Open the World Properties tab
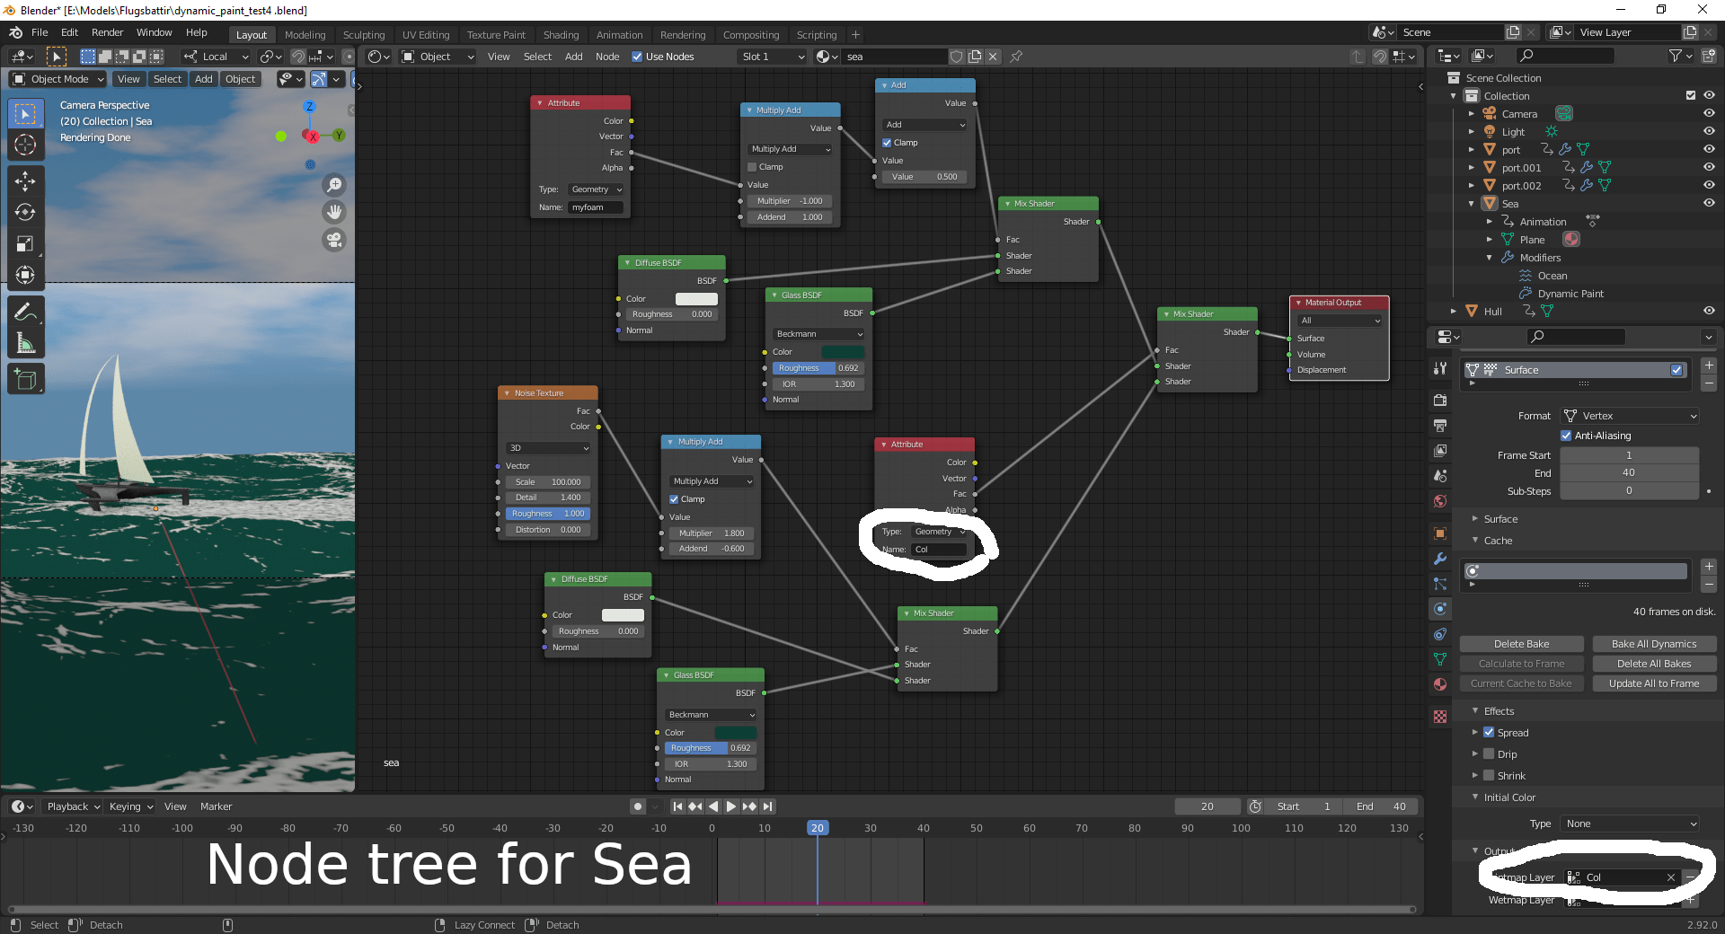The width and height of the screenshot is (1725, 934). pos(1440,501)
